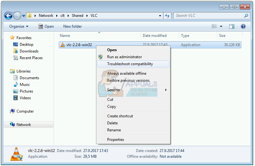Select Troubleshoot compatibility in context menu
The height and width of the screenshot is (166, 255).
click(x=133, y=64)
